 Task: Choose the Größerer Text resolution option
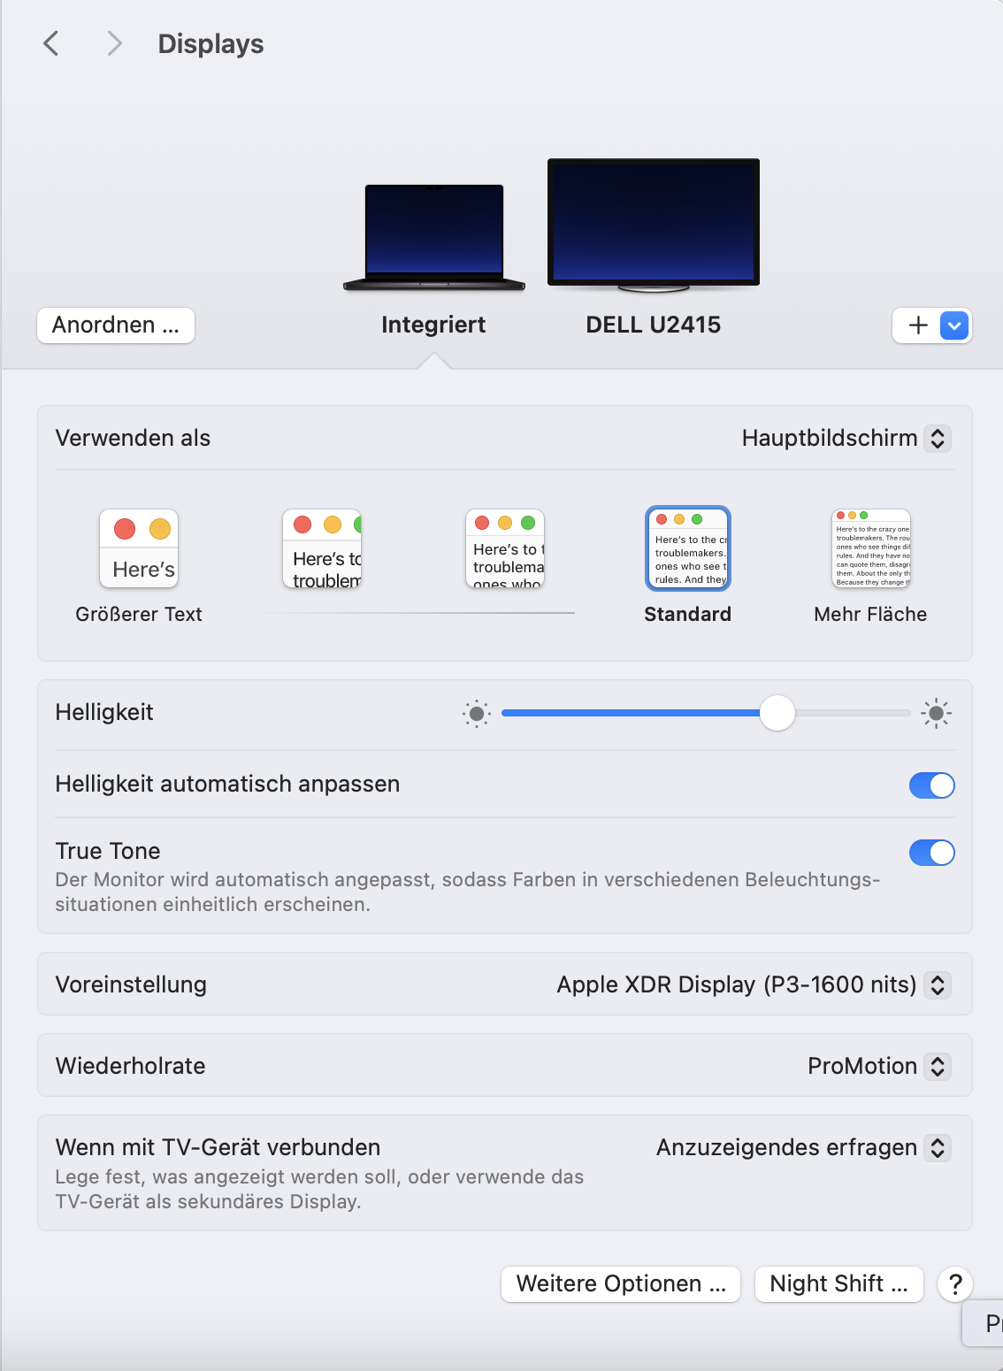pyautogui.click(x=139, y=566)
